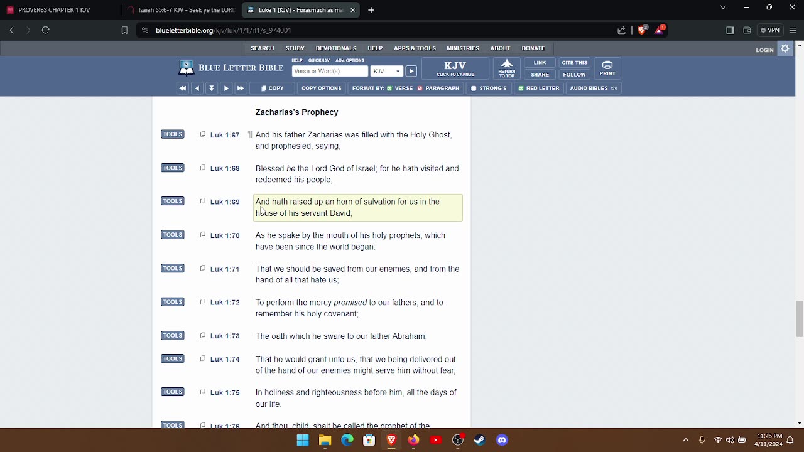Click the Windows Start button
The height and width of the screenshot is (452, 804).
tap(303, 440)
